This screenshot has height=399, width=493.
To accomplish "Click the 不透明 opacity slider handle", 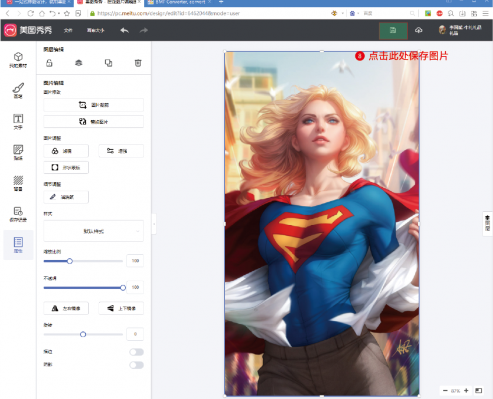I will click(123, 288).
